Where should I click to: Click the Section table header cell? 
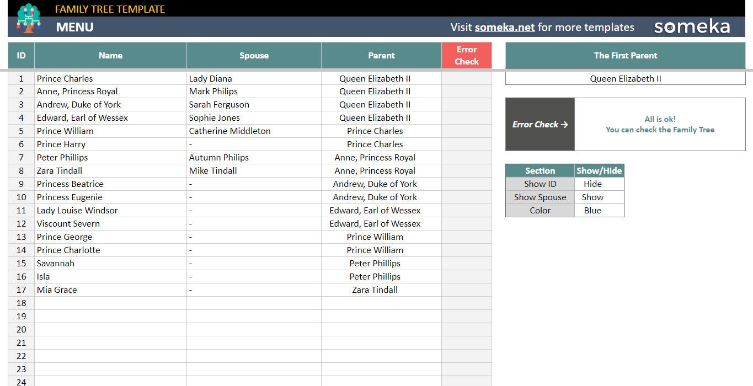coord(540,170)
